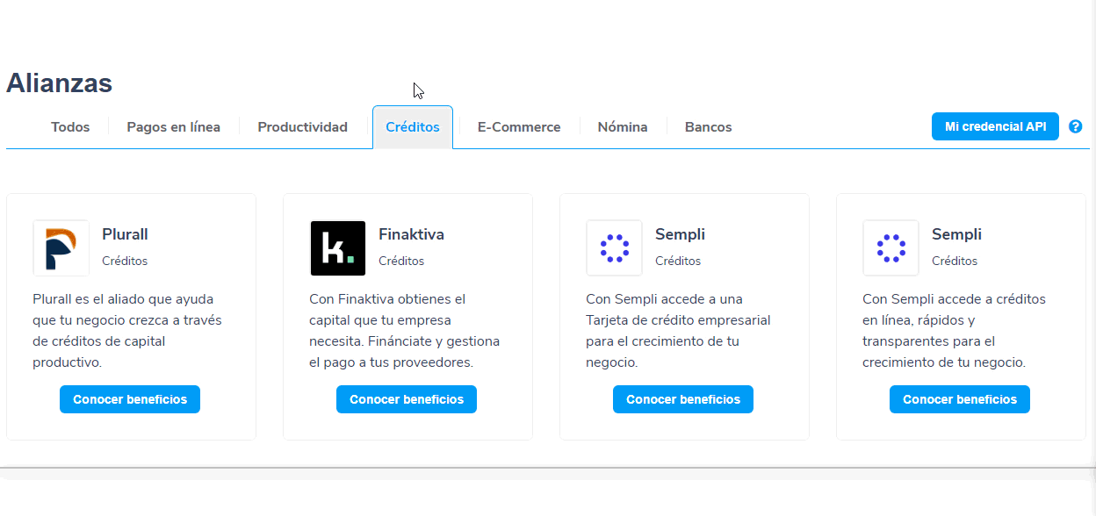Click the Plurall logo icon

click(61, 248)
